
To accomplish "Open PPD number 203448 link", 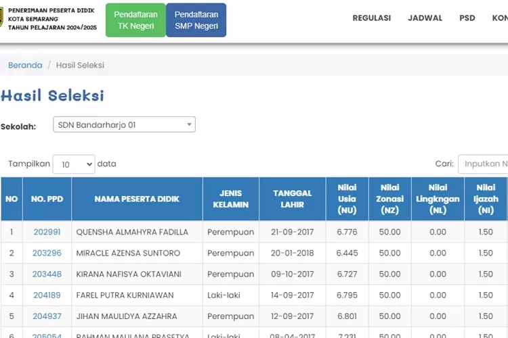I will [47, 274].
